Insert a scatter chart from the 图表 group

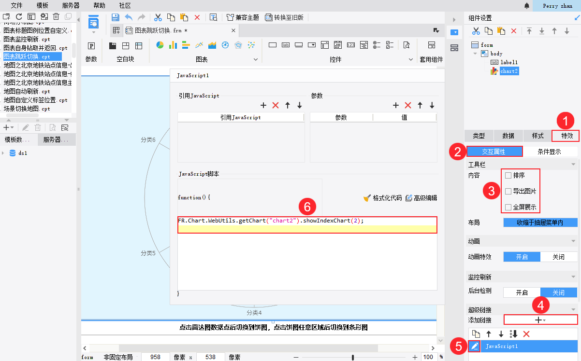tap(251, 45)
